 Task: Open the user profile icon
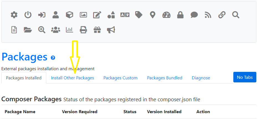click(56, 15)
